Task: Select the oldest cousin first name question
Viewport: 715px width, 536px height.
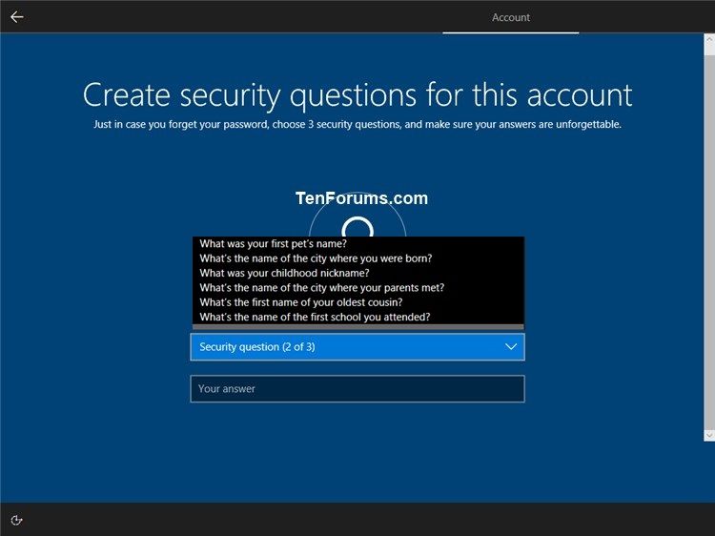Action: pos(300,302)
